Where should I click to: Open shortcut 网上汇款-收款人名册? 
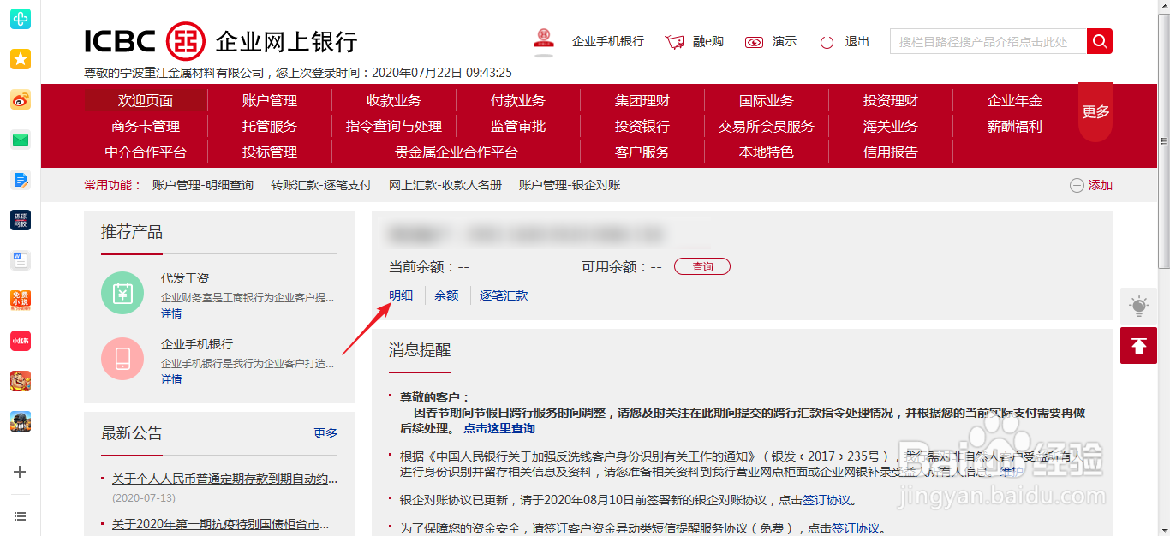click(445, 185)
